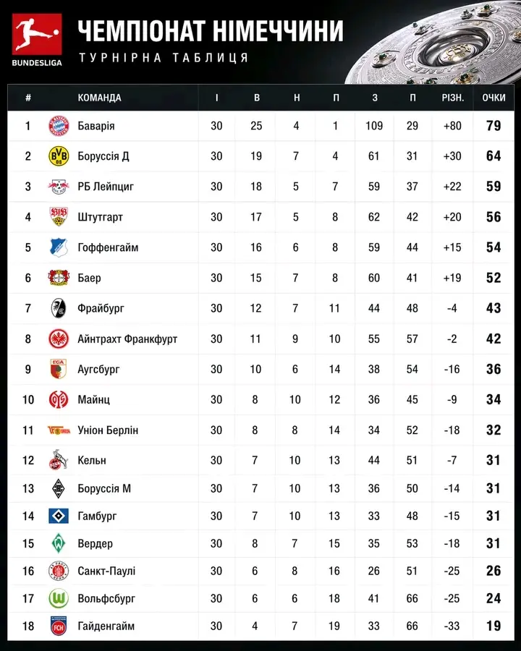
Task: Click the Санкт-Паулі team name
Action: pyautogui.click(x=106, y=571)
